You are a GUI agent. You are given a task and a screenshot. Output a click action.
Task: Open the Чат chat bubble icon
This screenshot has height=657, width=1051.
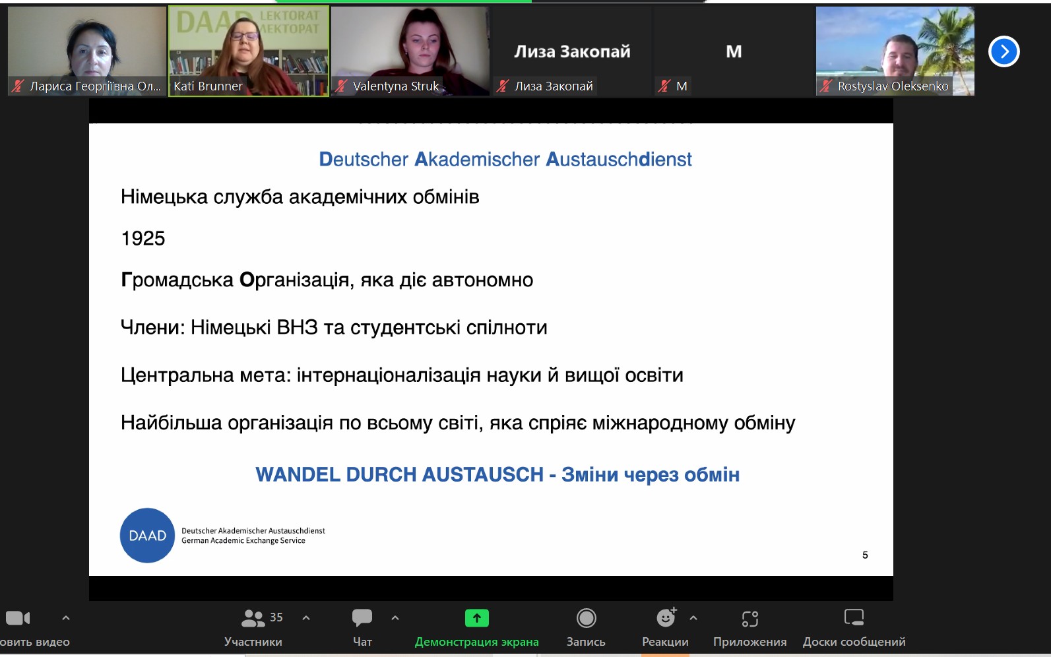coord(362,618)
